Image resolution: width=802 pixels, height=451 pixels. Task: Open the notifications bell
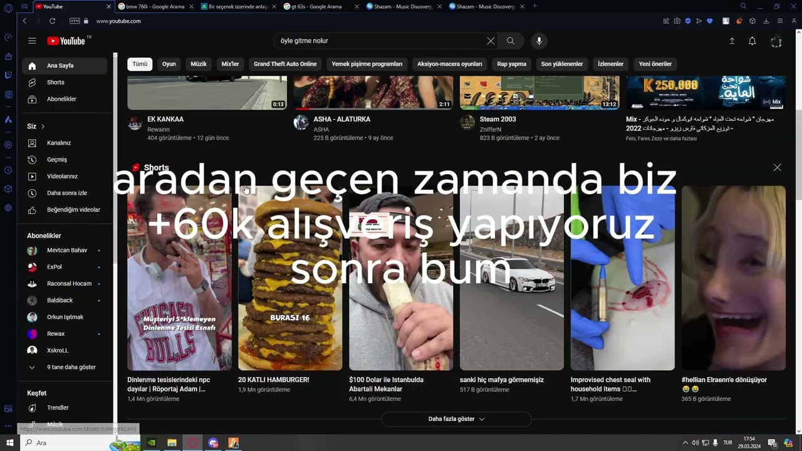[752, 41]
